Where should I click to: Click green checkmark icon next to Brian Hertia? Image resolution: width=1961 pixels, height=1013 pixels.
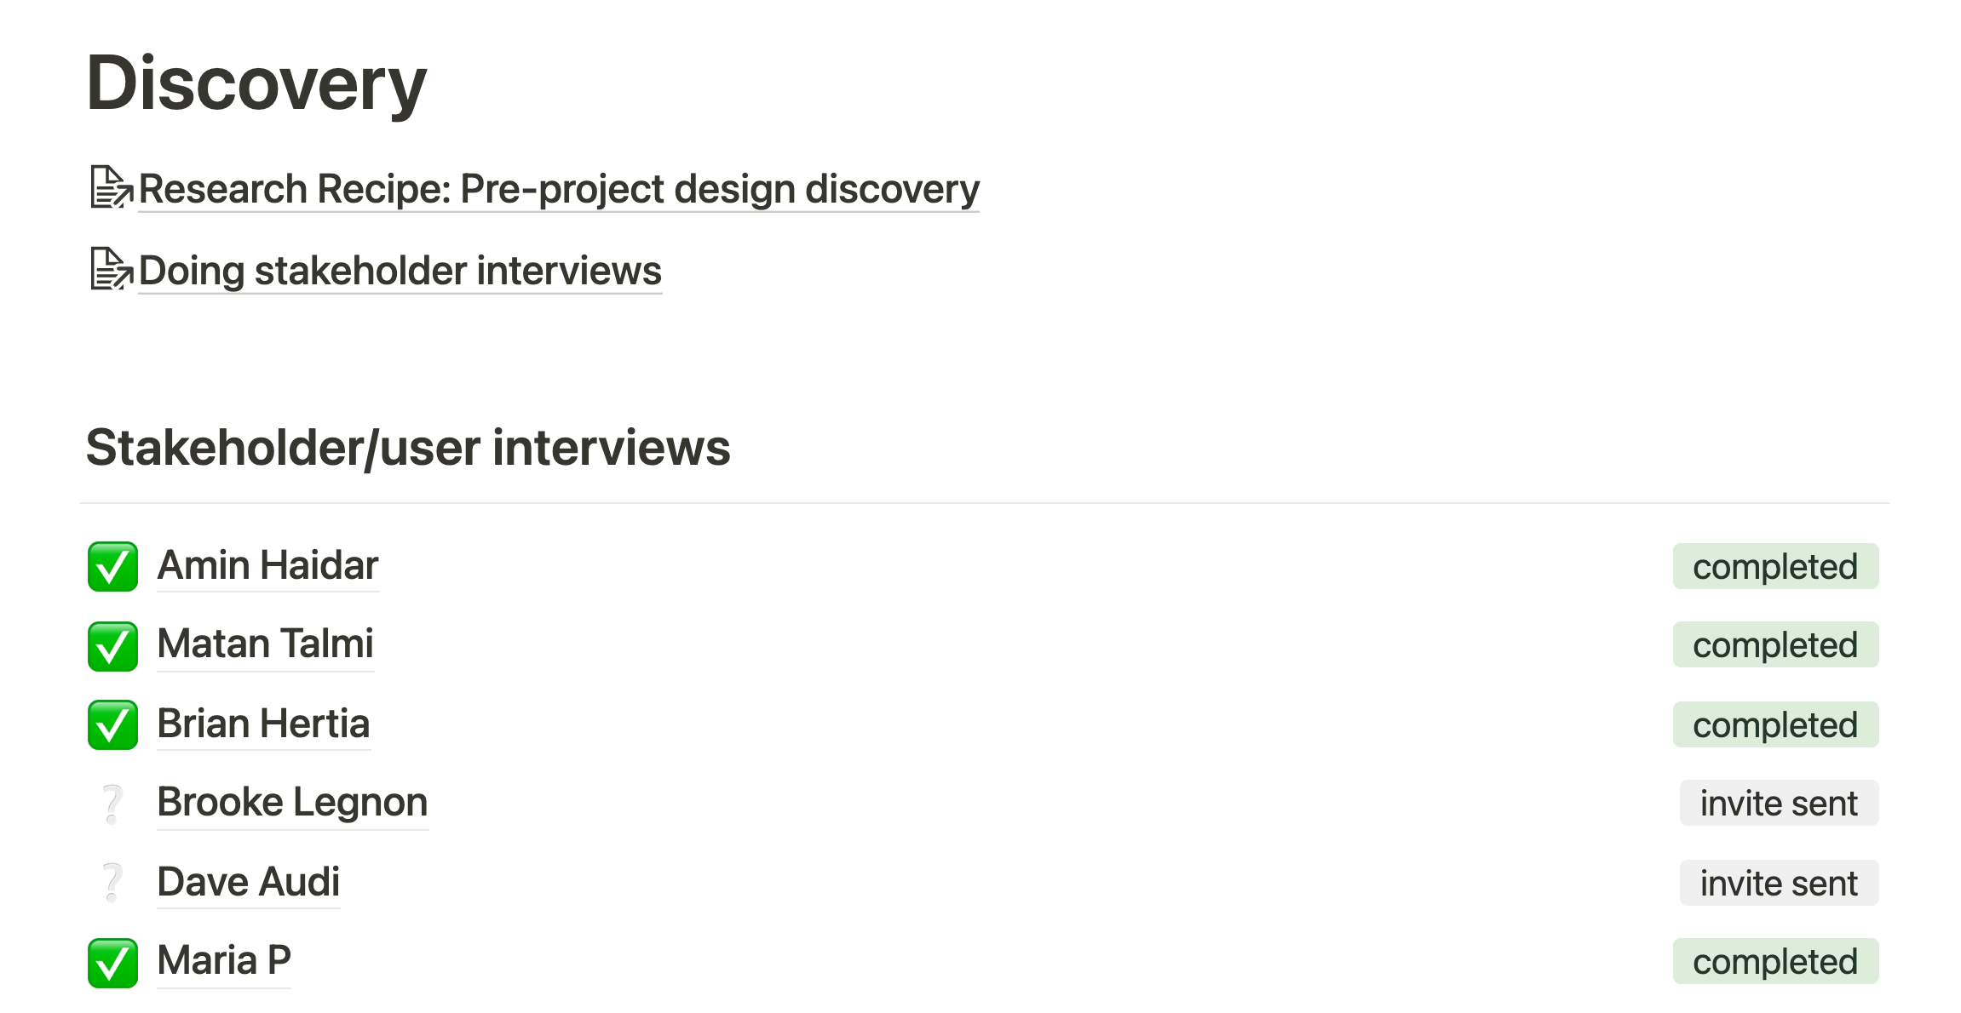pyautogui.click(x=112, y=724)
